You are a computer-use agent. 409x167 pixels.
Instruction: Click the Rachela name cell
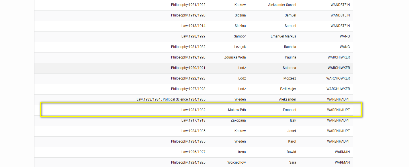coord(290,47)
